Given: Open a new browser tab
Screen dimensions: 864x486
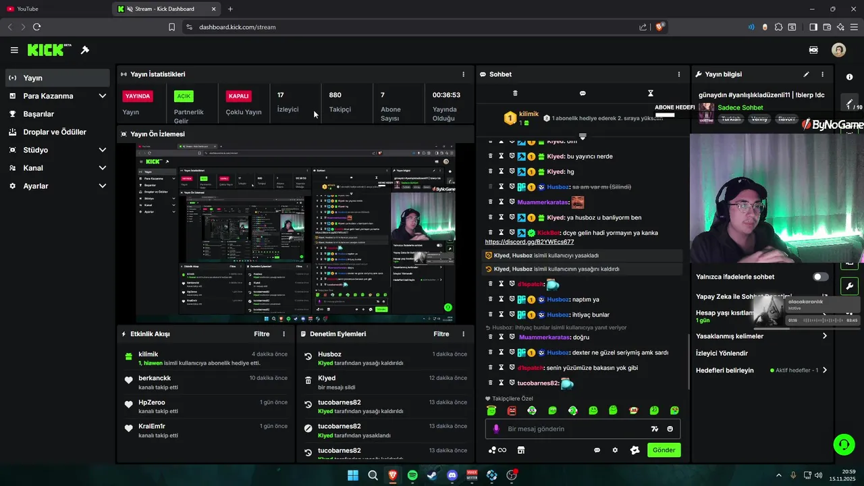Looking at the screenshot, I should [x=230, y=9].
